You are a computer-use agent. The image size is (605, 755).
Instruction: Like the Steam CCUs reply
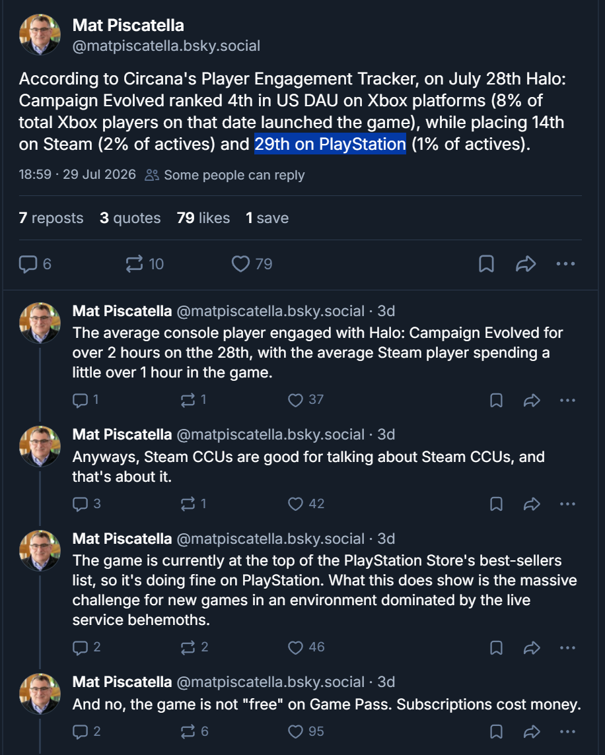[x=306, y=504]
